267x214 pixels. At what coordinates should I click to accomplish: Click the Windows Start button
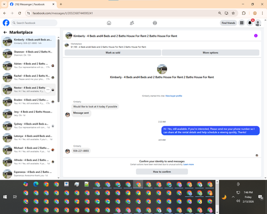tap(5, 197)
